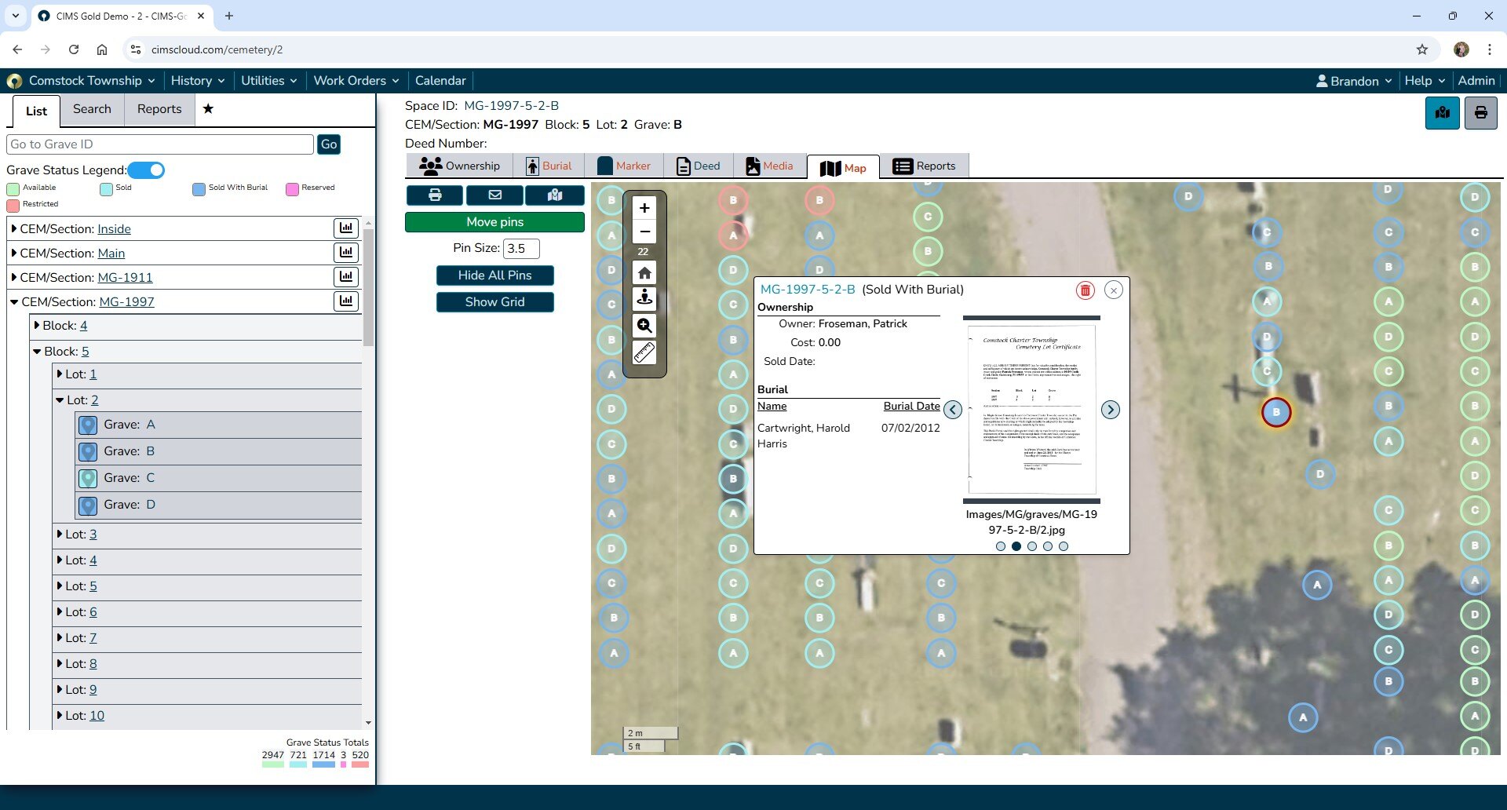The width and height of the screenshot is (1507, 810).
Task: Click the map pin icon next to envelope
Action: 555,195
